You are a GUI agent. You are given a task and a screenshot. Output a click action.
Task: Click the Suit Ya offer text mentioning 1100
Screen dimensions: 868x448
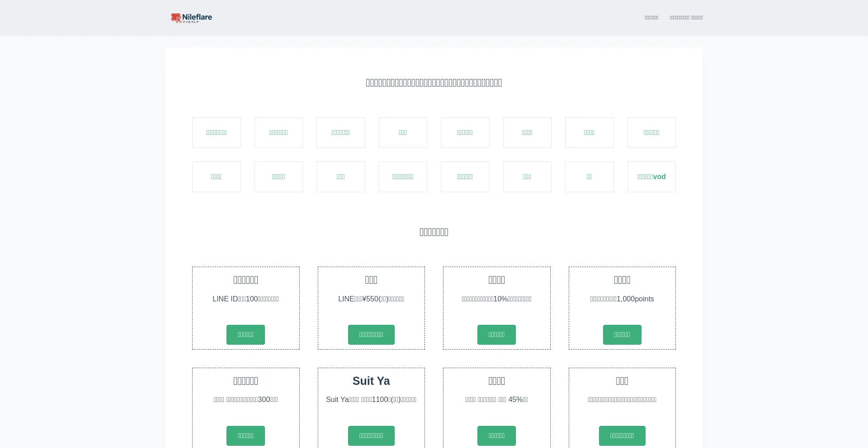tap(371, 400)
